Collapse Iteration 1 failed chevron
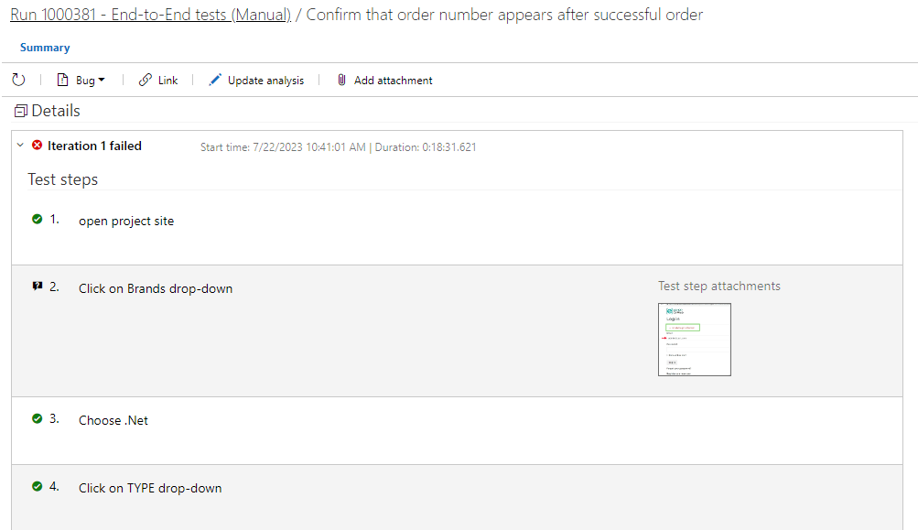The image size is (918, 530). [20, 145]
